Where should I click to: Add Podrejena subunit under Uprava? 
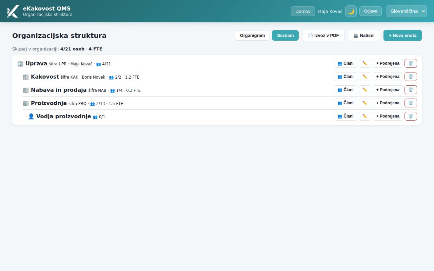tap(388, 63)
